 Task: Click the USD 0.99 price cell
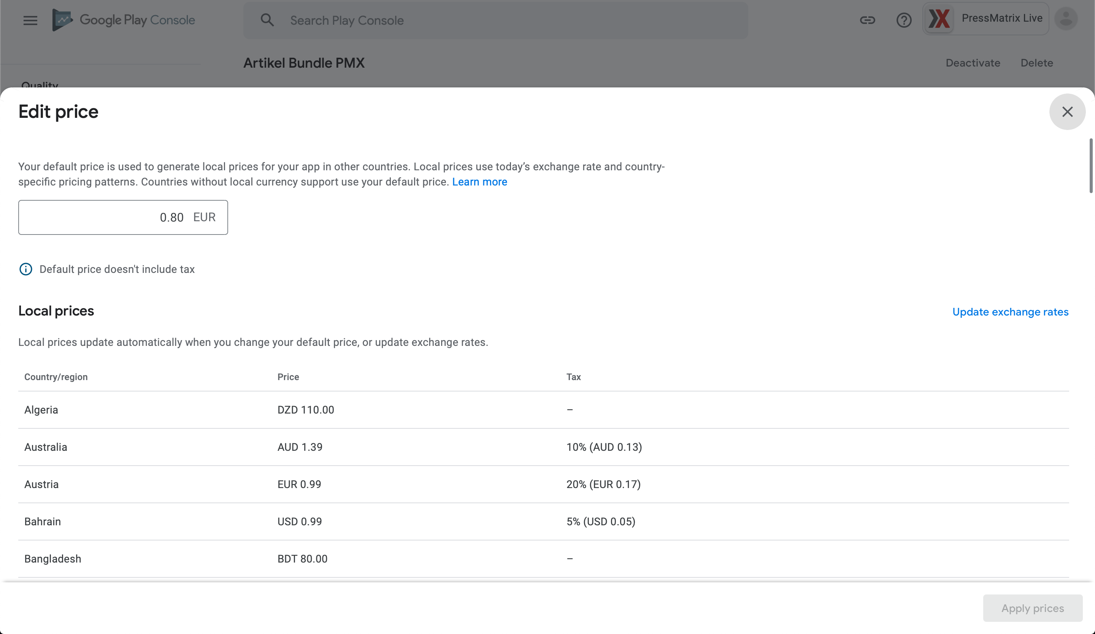[299, 522]
